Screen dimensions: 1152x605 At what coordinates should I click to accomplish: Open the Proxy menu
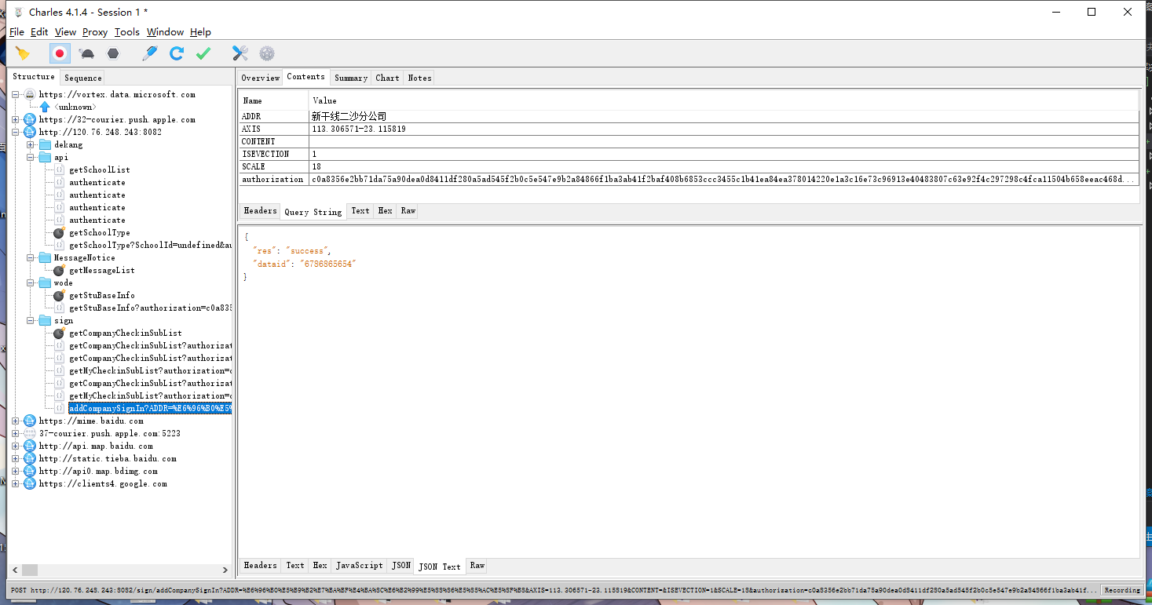point(95,32)
